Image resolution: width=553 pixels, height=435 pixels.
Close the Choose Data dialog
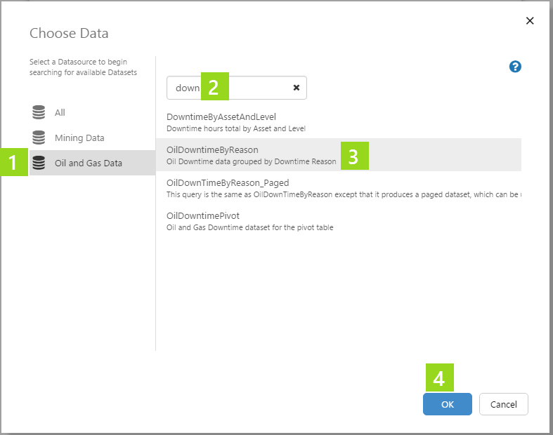coord(530,21)
